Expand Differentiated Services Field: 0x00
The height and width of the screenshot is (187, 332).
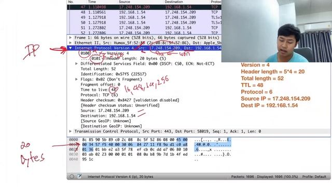pos(76,63)
